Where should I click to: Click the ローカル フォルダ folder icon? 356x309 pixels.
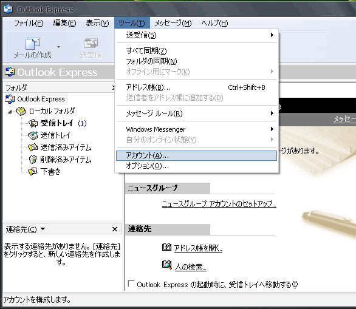(x=21, y=111)
